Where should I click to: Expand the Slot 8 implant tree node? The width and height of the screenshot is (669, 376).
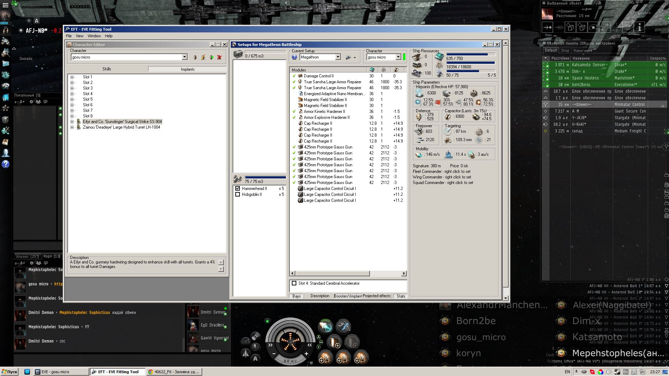[x=72, y=116]
